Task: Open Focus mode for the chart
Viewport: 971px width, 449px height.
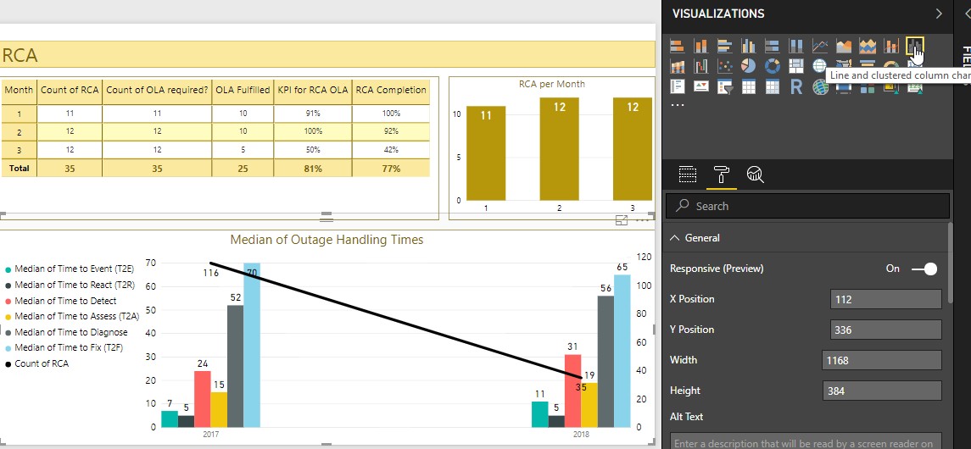Action: click(622, 220)
